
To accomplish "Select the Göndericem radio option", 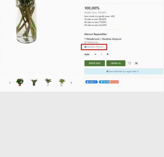I will pyautogui.click(x=86, y=42).
